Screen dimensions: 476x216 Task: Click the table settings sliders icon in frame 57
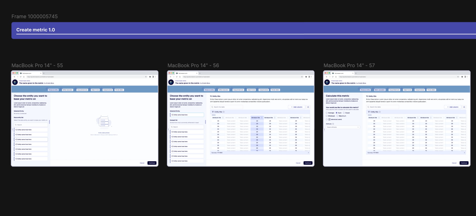[464, 107]
